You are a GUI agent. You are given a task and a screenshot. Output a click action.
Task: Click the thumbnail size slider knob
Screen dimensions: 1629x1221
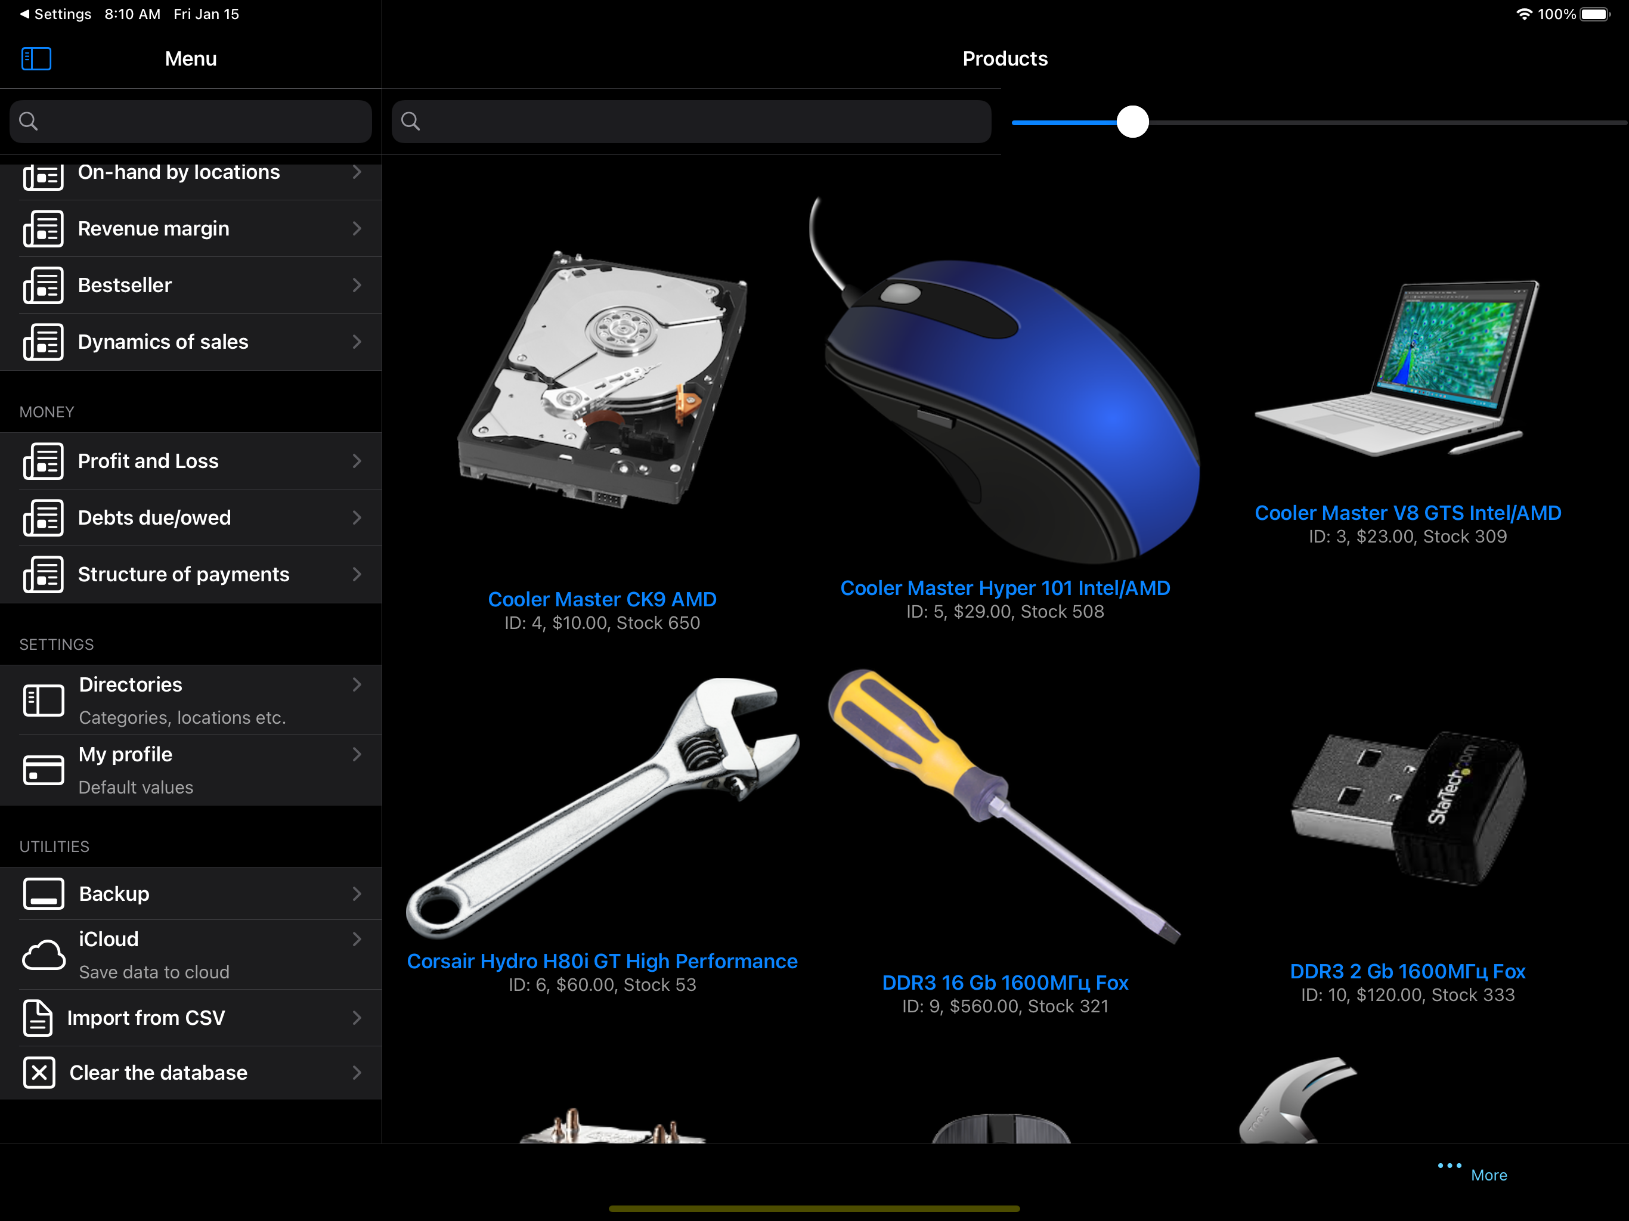click(x=1132, y=122)
